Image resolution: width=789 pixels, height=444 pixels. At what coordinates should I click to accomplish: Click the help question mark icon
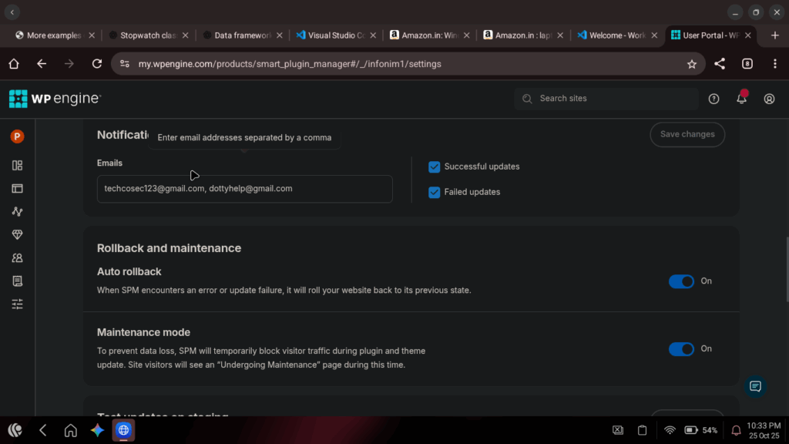tap(713, 99)
